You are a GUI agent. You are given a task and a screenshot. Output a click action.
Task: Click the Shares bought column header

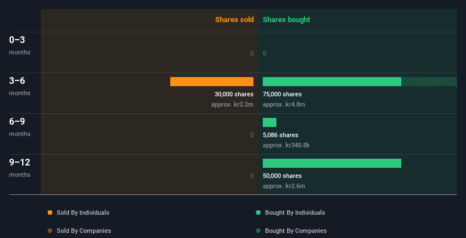[287, 20]
